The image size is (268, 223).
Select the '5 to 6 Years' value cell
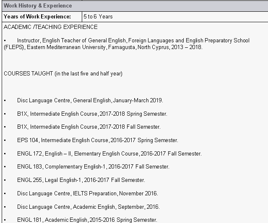(98, 16)
